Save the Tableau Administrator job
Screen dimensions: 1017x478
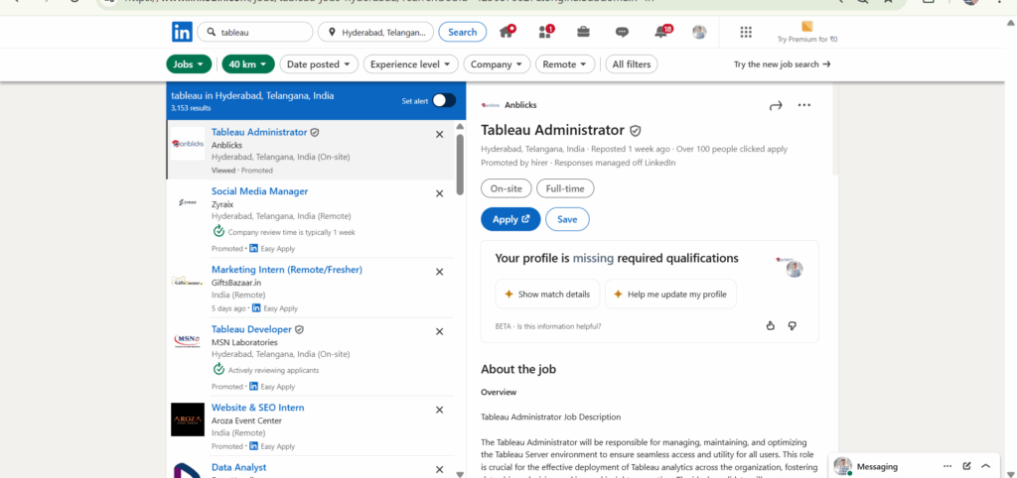(x=567, y=219)
